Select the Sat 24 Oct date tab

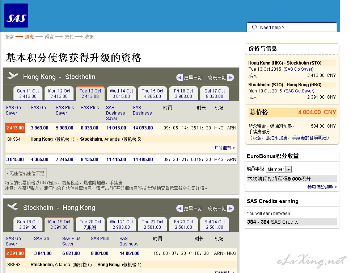coord(215,224)
